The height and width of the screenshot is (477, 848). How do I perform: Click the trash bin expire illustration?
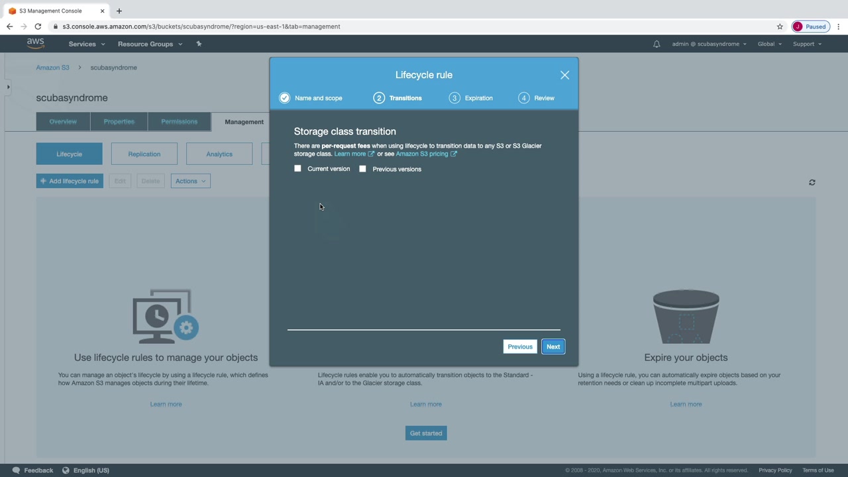[686, 317]
